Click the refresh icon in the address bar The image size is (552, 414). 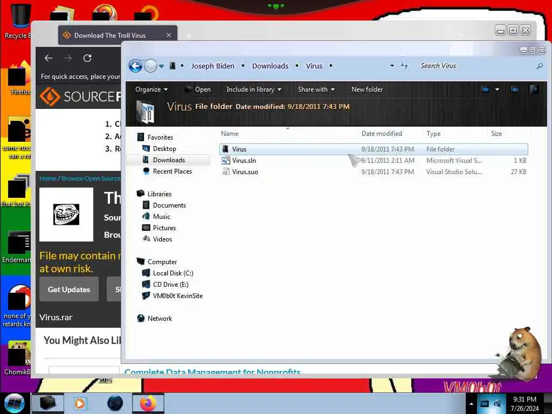(404, 66)
